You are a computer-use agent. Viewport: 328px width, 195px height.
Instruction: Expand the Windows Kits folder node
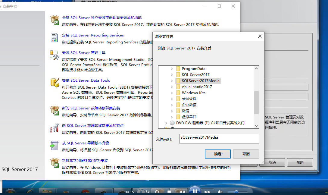[x=172, y=93]
